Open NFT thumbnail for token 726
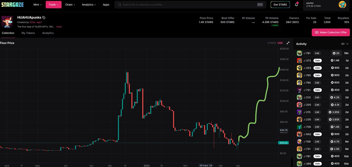352x167 pixels. pyautogui.click(x=299, y=127)
